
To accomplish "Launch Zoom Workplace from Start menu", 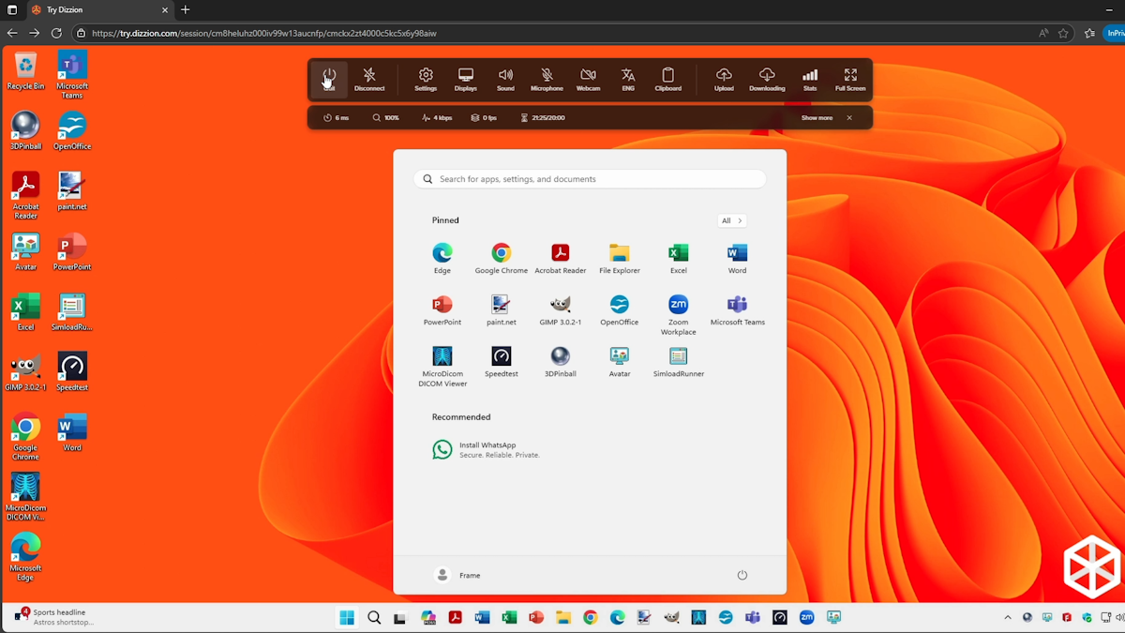I will (x=678, y=310).
